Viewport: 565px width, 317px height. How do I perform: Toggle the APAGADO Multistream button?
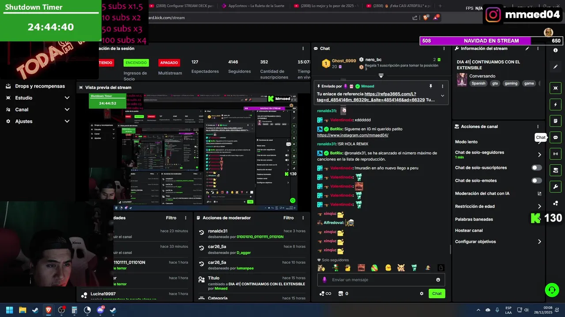click(169, 63)
